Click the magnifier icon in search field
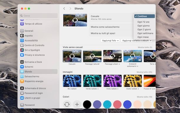The width and height of the screenshot is (180, 113). [x=21, y=16]
